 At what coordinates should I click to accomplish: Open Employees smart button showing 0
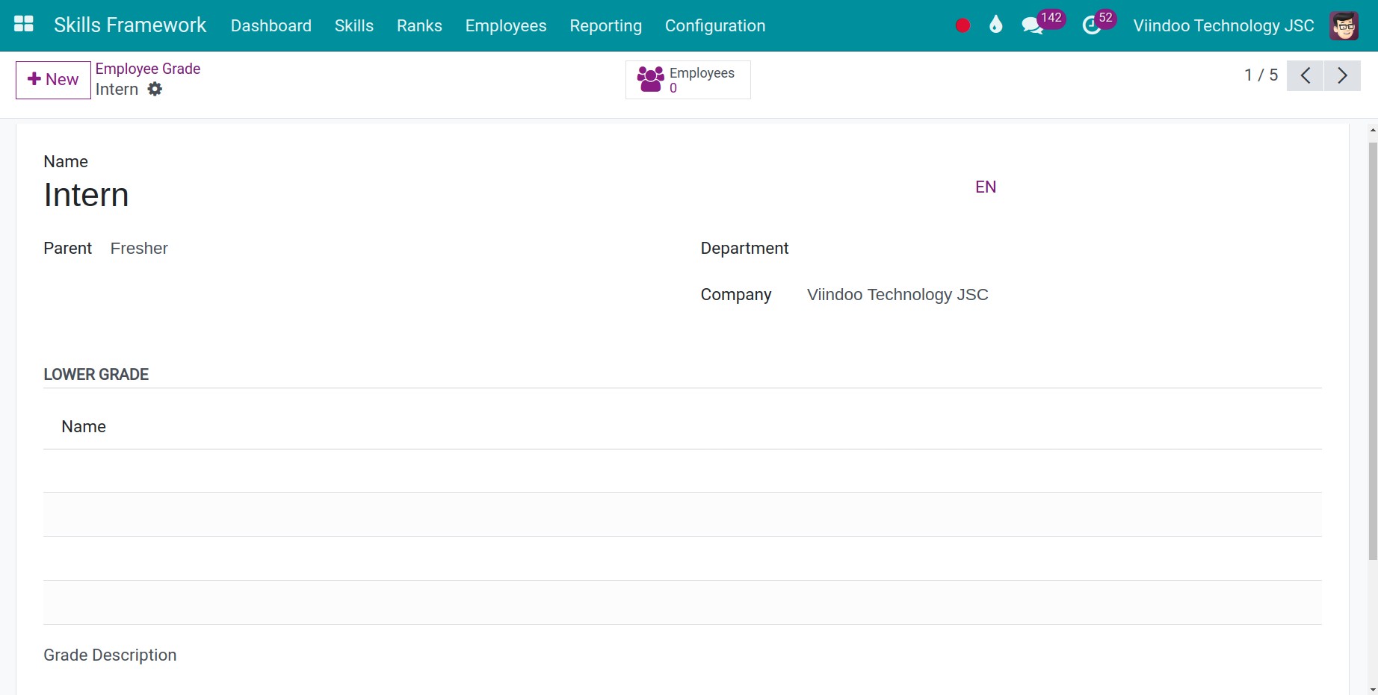pos(688,80)
